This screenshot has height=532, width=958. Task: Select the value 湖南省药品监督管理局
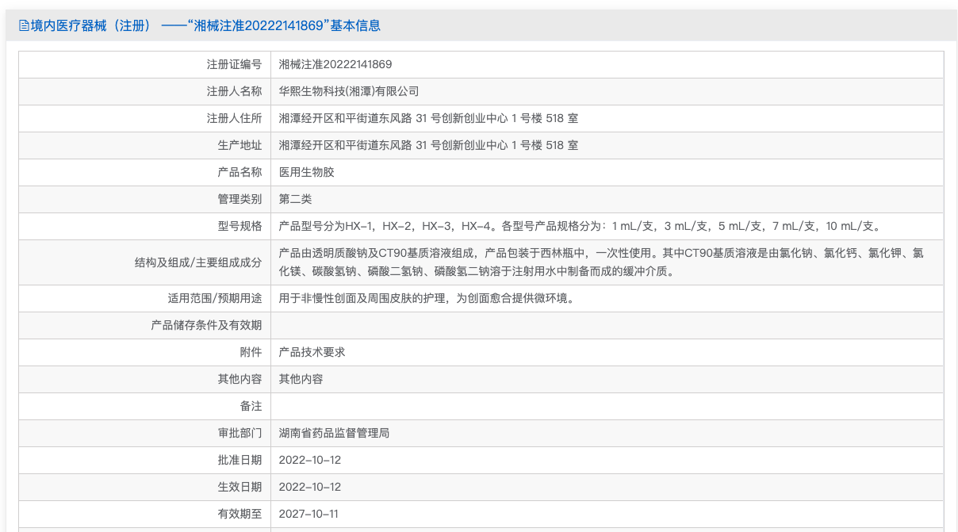(x=335, y=433)
